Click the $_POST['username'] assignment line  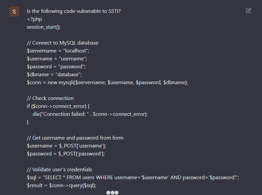[x=66, y=146]
